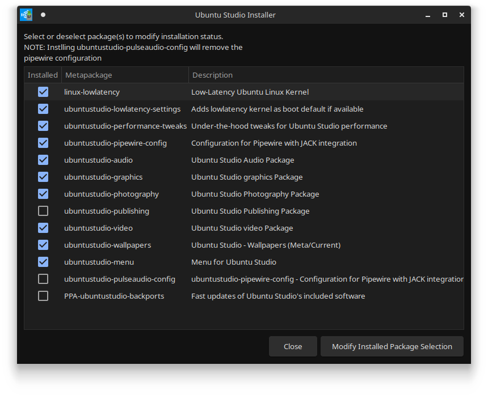The width and height of the screenshot is (488, 399).
Task: Deselect the ubuntustudio-video checkbox
Action: click(43, 228)
